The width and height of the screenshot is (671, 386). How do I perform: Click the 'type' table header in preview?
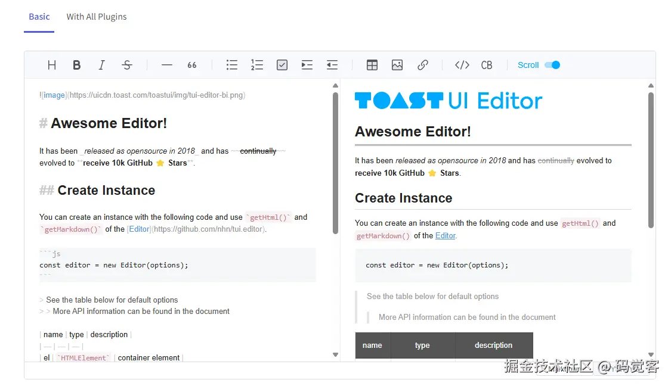click(422, 345)
